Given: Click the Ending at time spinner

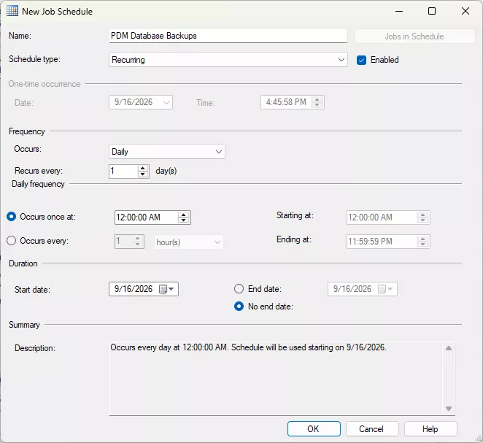Looking at the screenshot, I should [423, 242].
